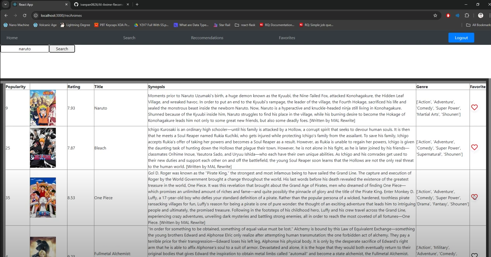Click the popularity value 35

(x=8, y=198)
